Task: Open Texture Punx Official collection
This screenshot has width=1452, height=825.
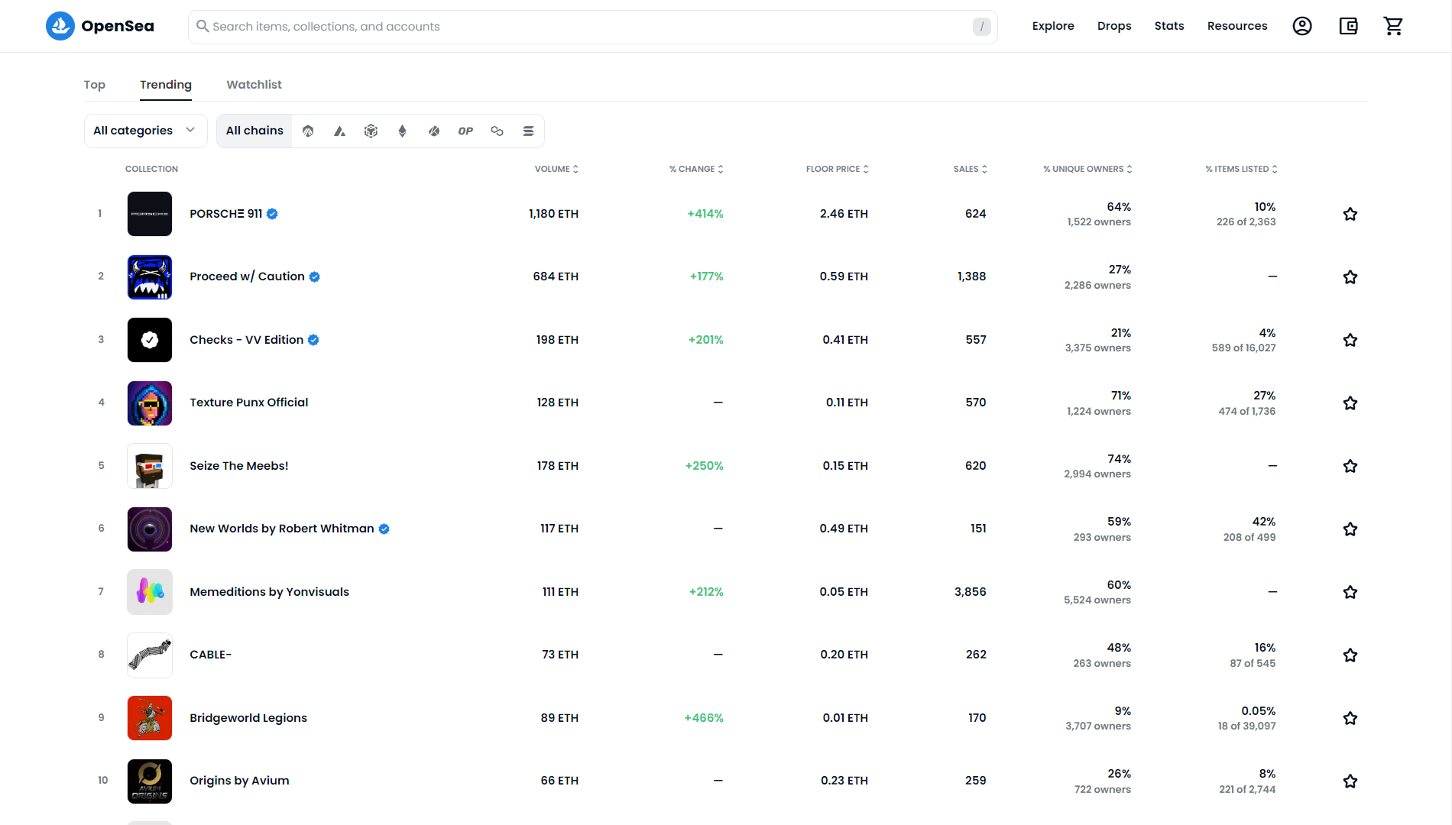Action: coord(248,403)
